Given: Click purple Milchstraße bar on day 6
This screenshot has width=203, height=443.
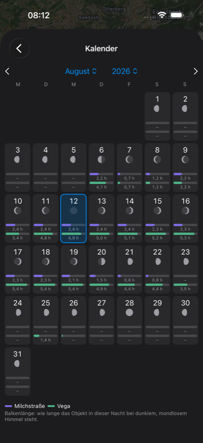Looking at the screenshot, I should (94, 174).
